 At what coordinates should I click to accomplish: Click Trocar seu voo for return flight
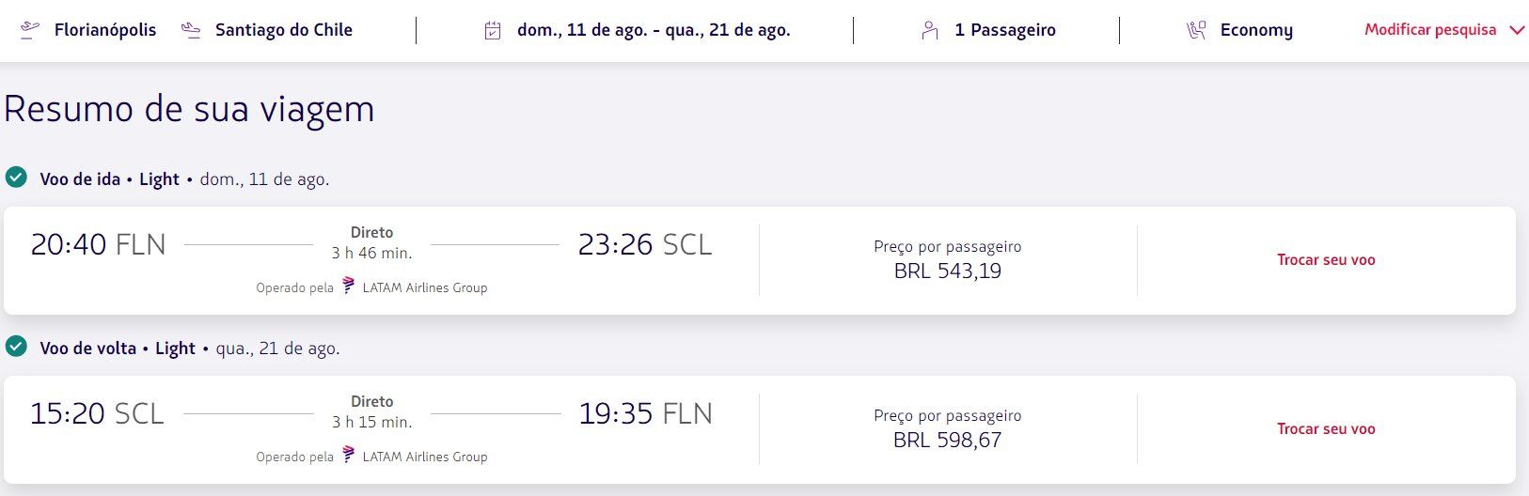1326,429
